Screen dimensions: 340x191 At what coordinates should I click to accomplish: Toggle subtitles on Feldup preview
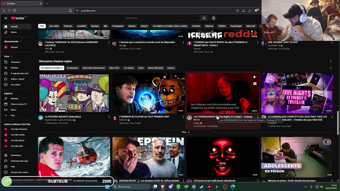pyautogui.click(x=255, y=84)
